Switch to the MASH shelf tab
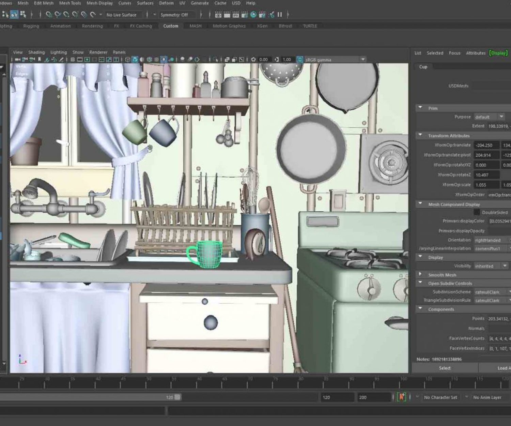Viewport: 511px width, 426px height. point(195,26)
